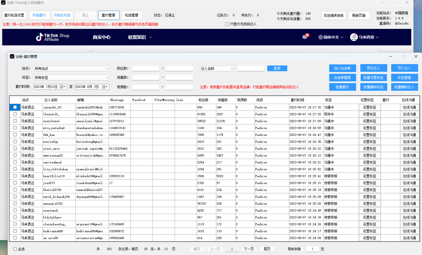
Task: Check the row checkbox for jayanthi_83
Action: point(15,107)
